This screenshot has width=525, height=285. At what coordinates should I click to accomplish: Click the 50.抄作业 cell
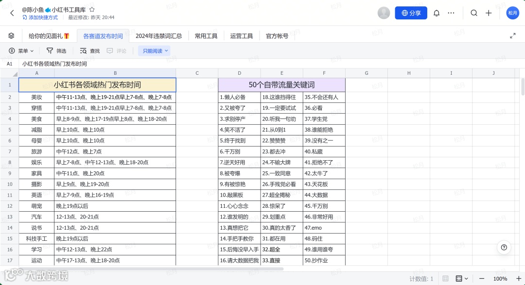324,260
